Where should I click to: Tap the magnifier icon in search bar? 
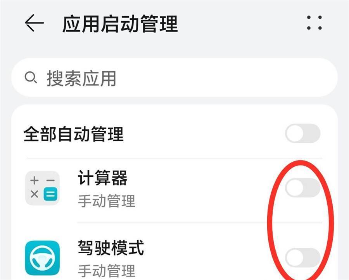[31, 78]
